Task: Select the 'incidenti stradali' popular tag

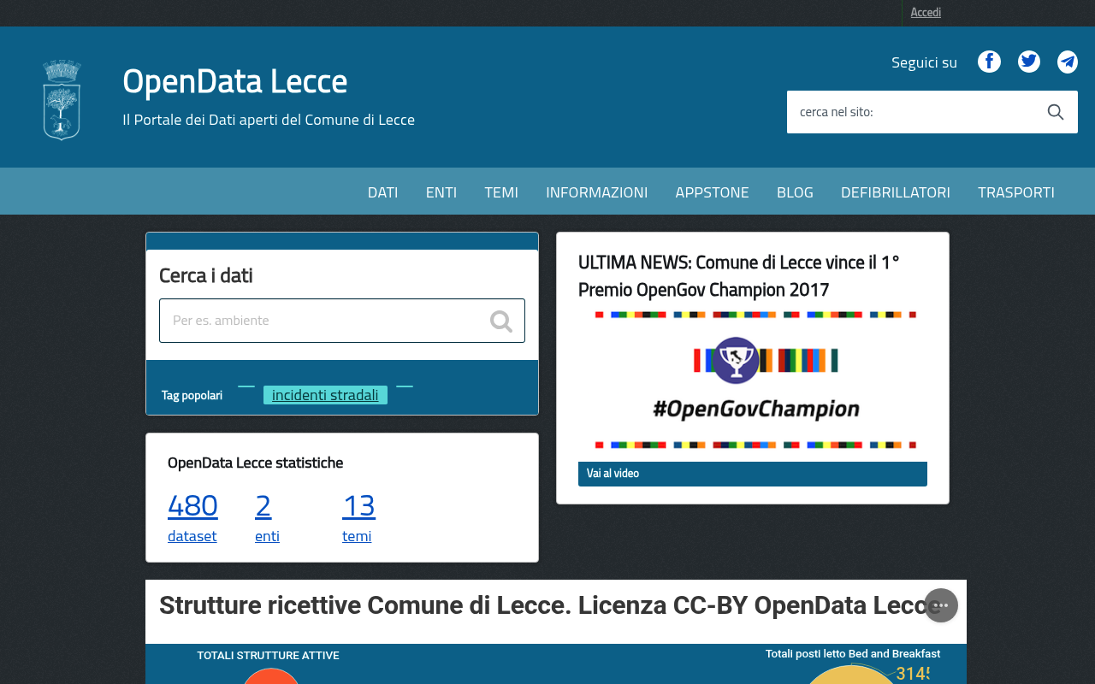Action: click(325, 395)
